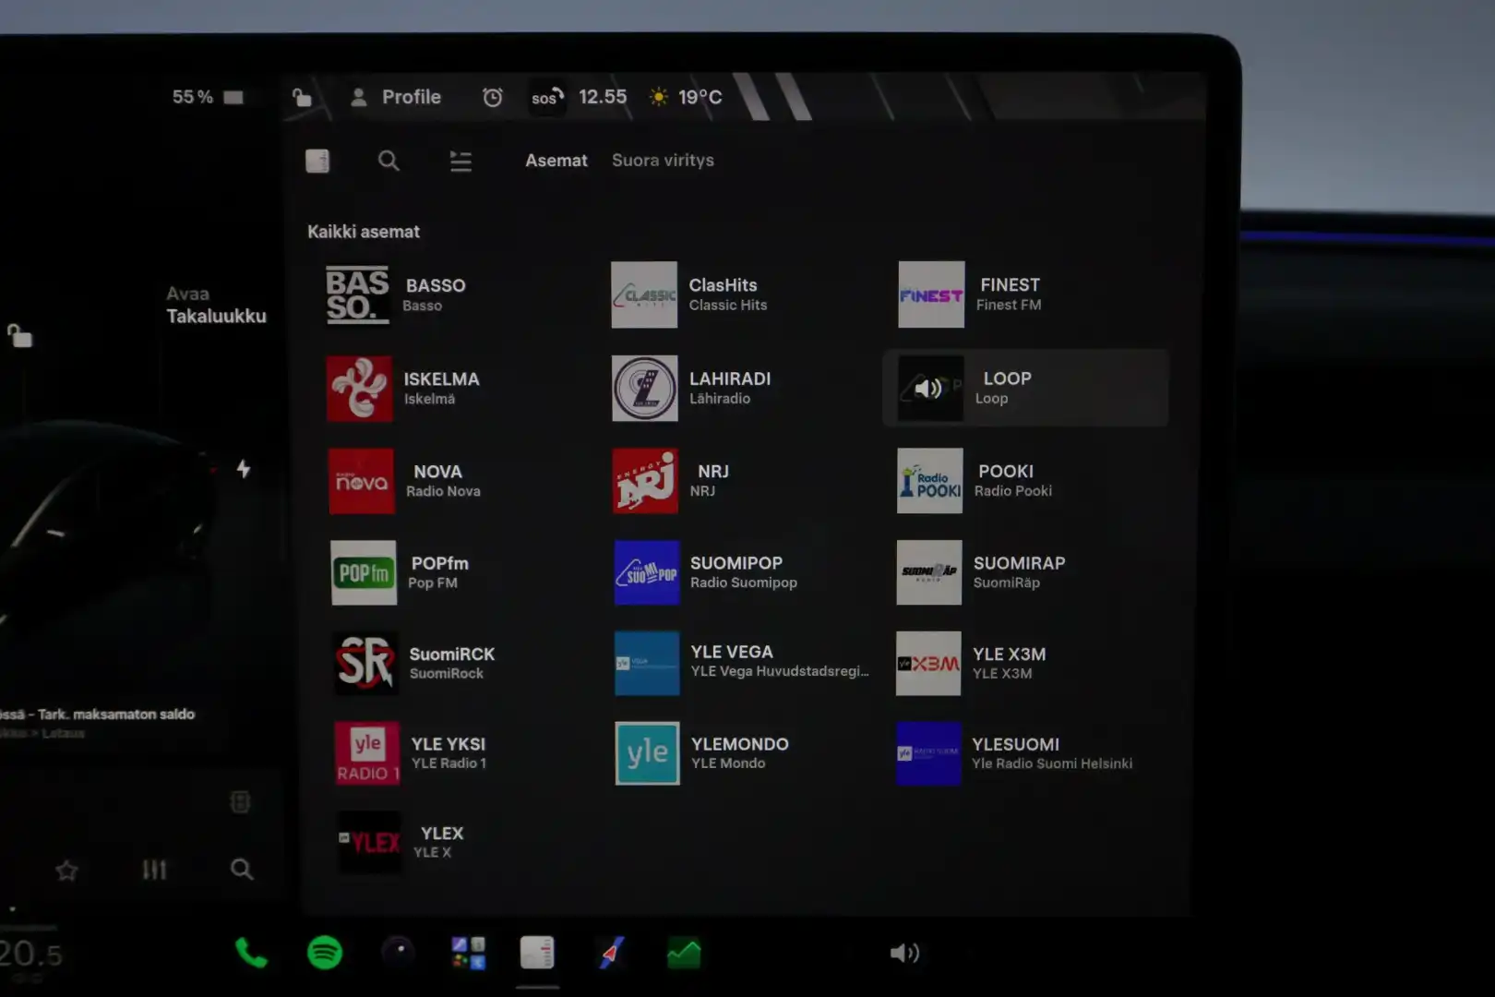1495x997 pixels.
Task: Open the app launcher grid in the dock
Action: coord(468,953)
